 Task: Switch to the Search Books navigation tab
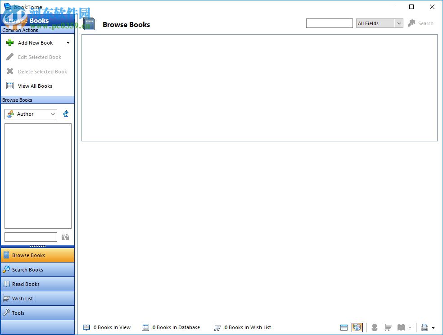point(37,270)
